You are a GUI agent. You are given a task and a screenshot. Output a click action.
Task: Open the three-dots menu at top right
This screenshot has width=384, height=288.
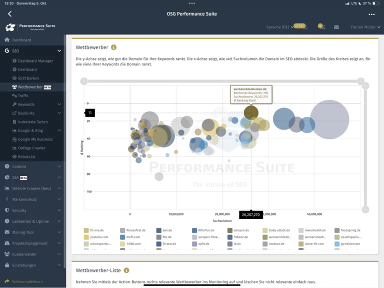click(371, 14)
